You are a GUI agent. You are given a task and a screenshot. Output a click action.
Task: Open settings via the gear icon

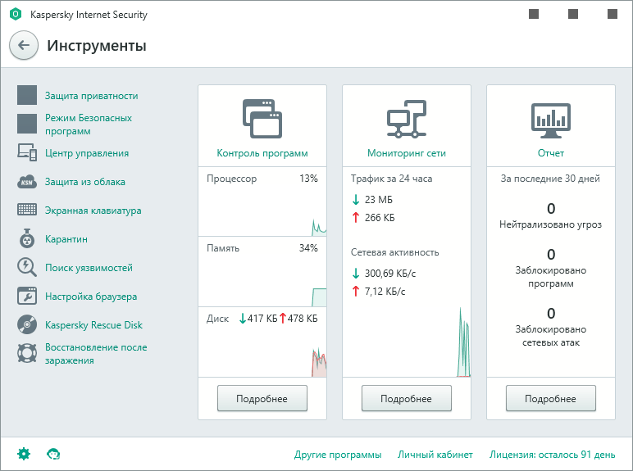(24, 454)
